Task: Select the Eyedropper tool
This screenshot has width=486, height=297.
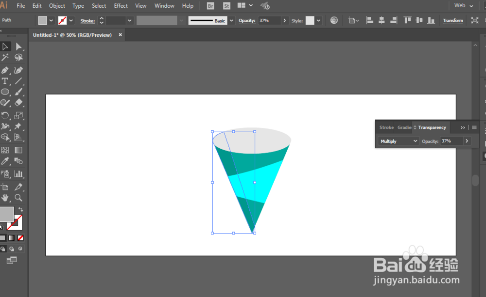Action: point(5,161)
